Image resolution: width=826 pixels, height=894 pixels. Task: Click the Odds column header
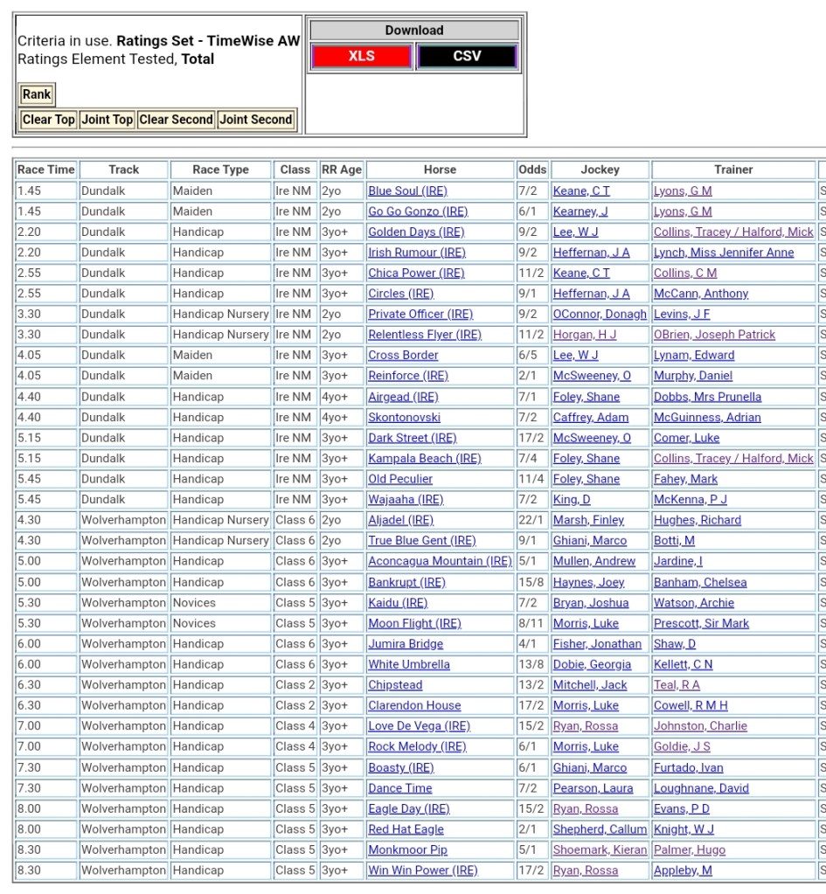531,170
